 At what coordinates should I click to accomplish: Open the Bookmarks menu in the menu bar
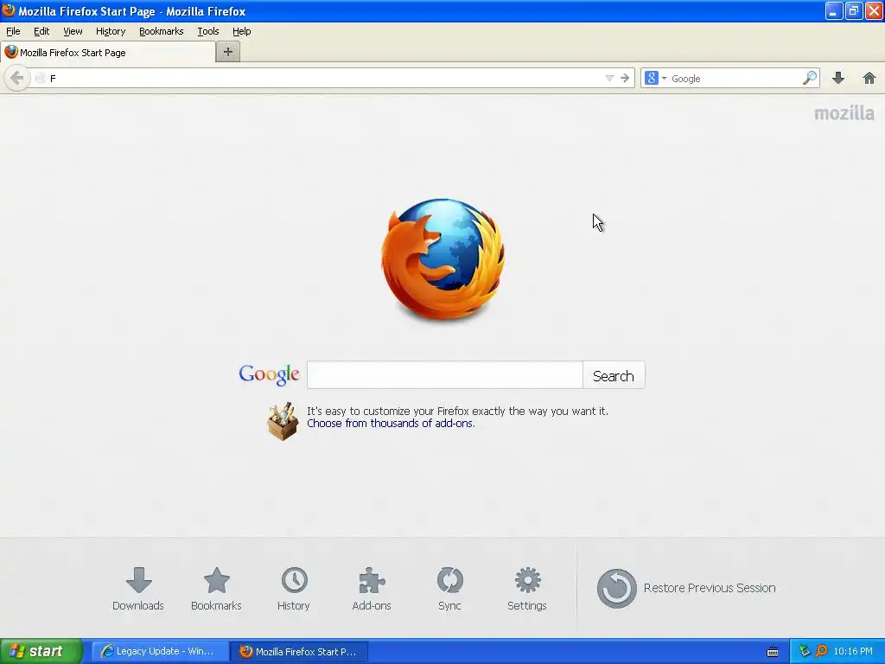tap(162, 31)
